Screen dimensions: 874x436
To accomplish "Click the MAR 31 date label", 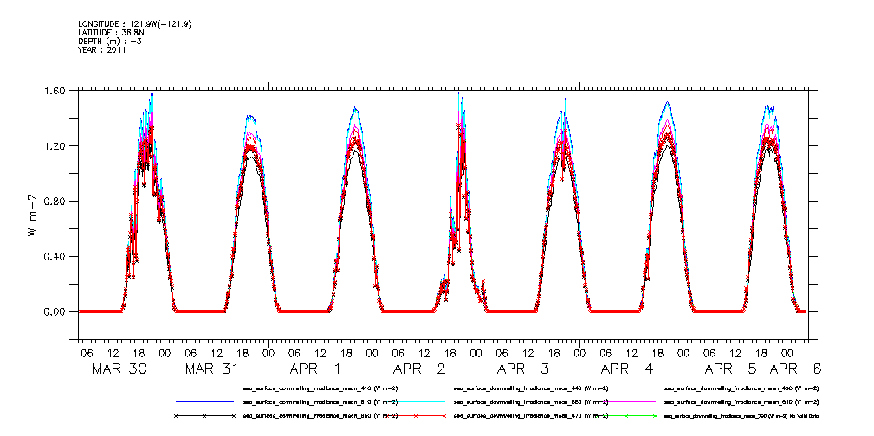I will point(212,369).
